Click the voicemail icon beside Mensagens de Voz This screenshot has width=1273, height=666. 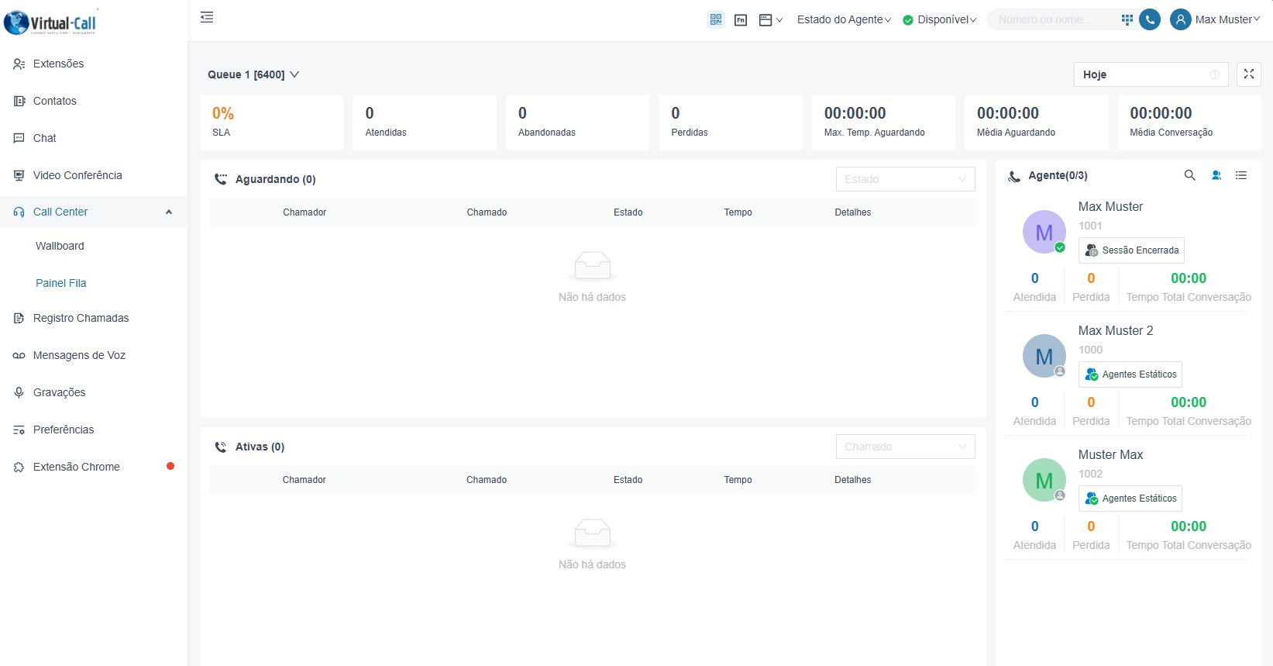click(19, 355)
